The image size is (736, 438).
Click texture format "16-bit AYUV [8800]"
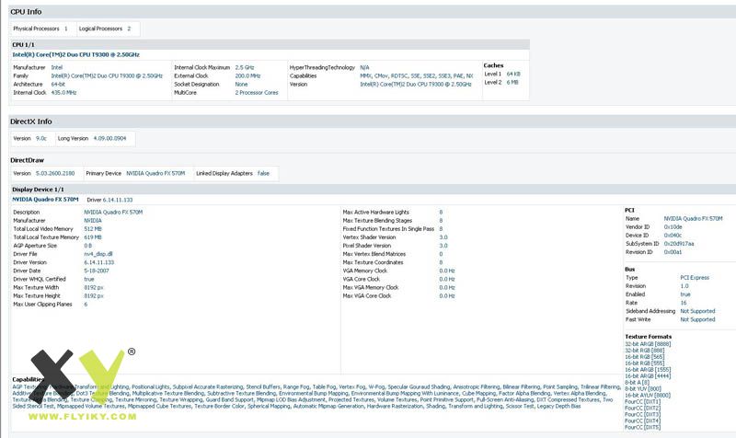point(648,396)
